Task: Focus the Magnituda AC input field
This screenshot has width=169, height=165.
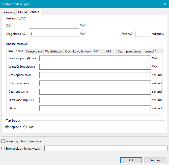Action: point(54,34)
